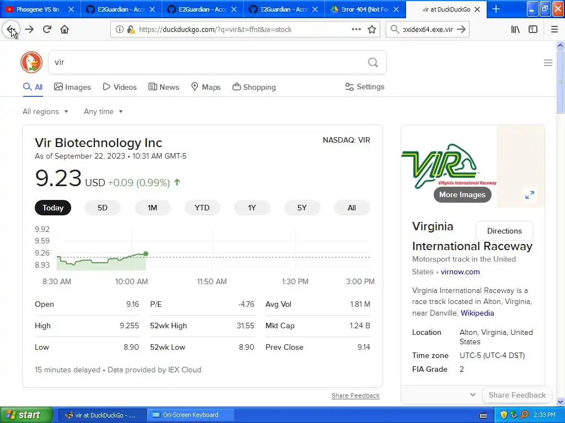The height and width of the screenshot is (423, 565).
Task: Select the 1M chart range
Action: point(152,208)
